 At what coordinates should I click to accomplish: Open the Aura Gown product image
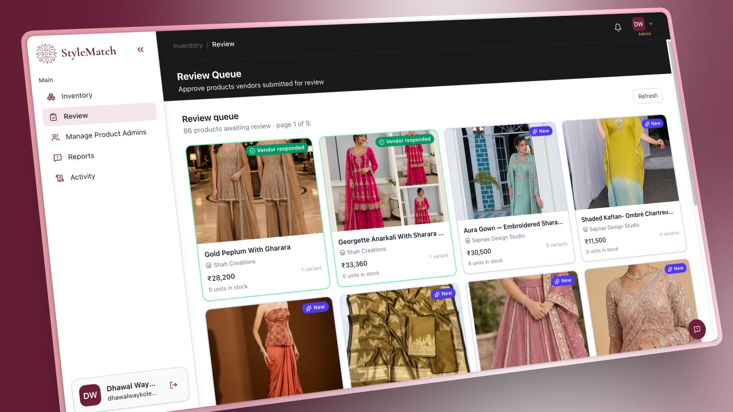click(x=507, y=172)
